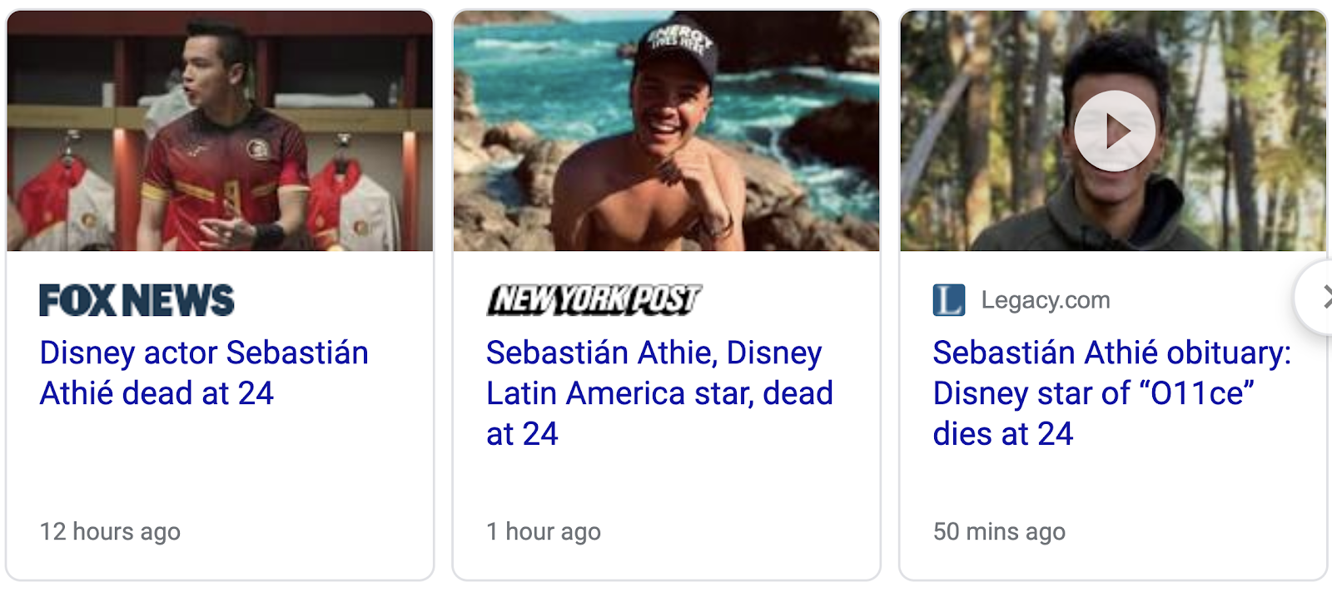Click the Legacy.com source name text

pos(1045,300)
